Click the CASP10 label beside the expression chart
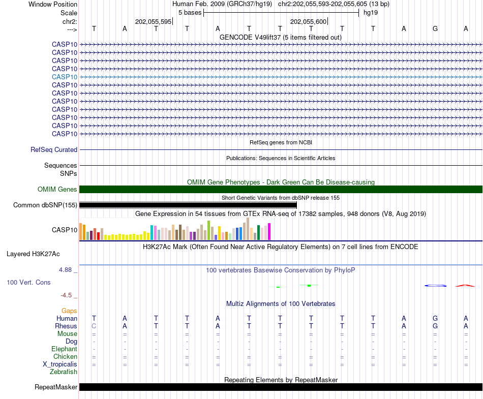The width and height of the screenshot is (483, 399). [65, 230]
